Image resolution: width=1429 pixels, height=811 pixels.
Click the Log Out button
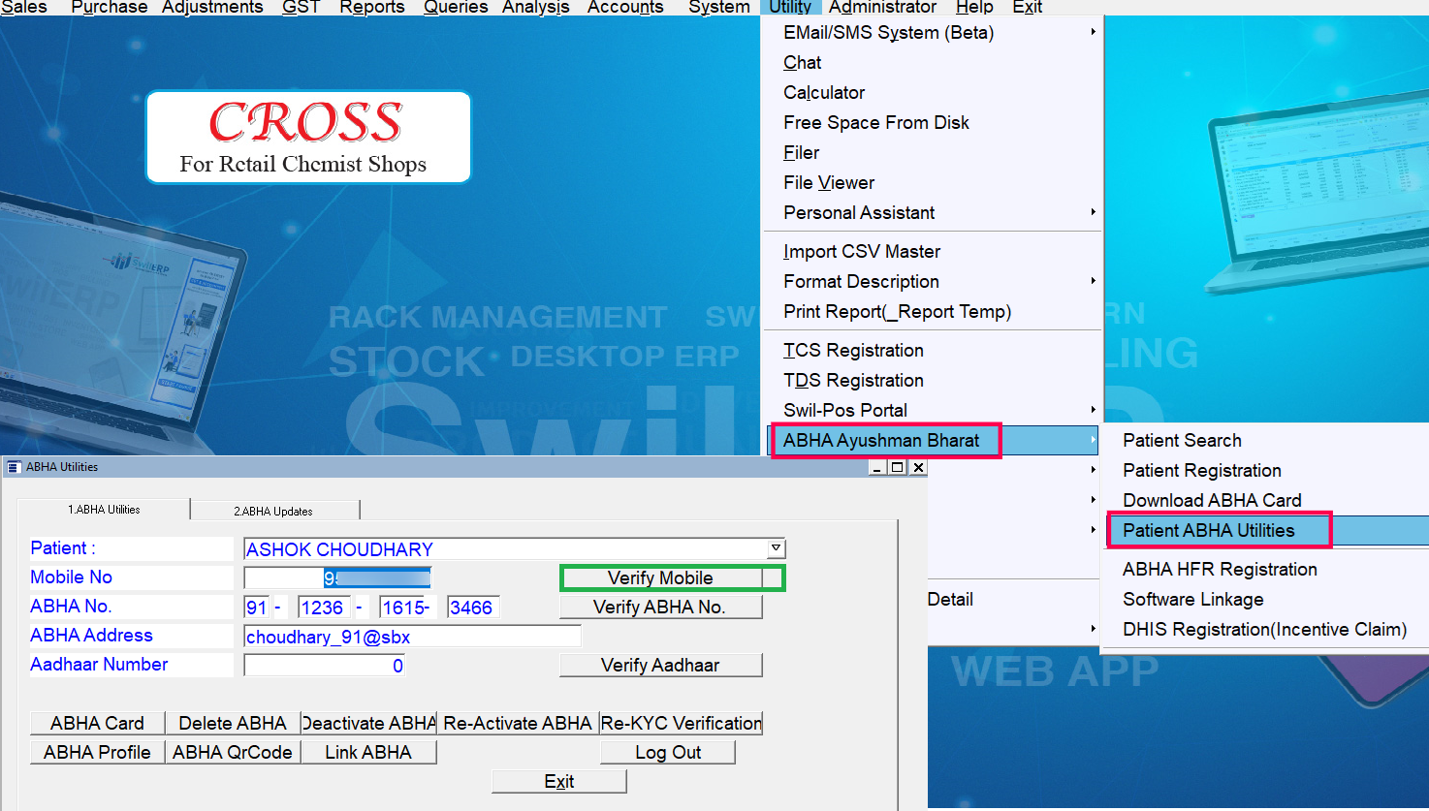pos(668,752)
